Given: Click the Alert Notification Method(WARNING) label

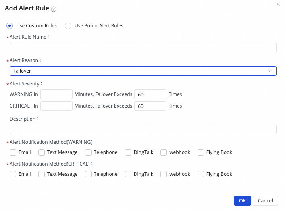Looking at the screenshot, I should point(52,142).
